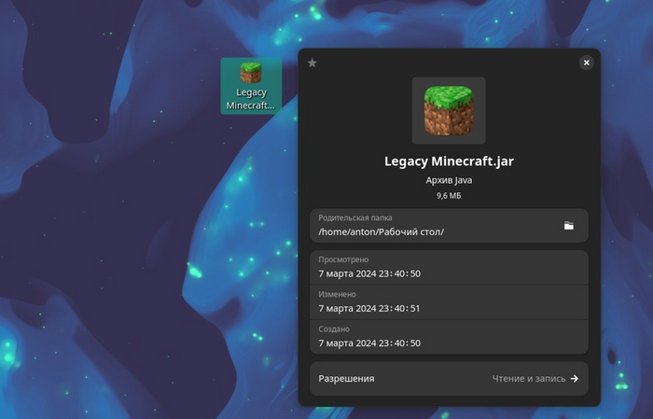653x419 pixels.
Task: Click the Legacy Minecraft.jar file name title
Action: tap(449, 161)
